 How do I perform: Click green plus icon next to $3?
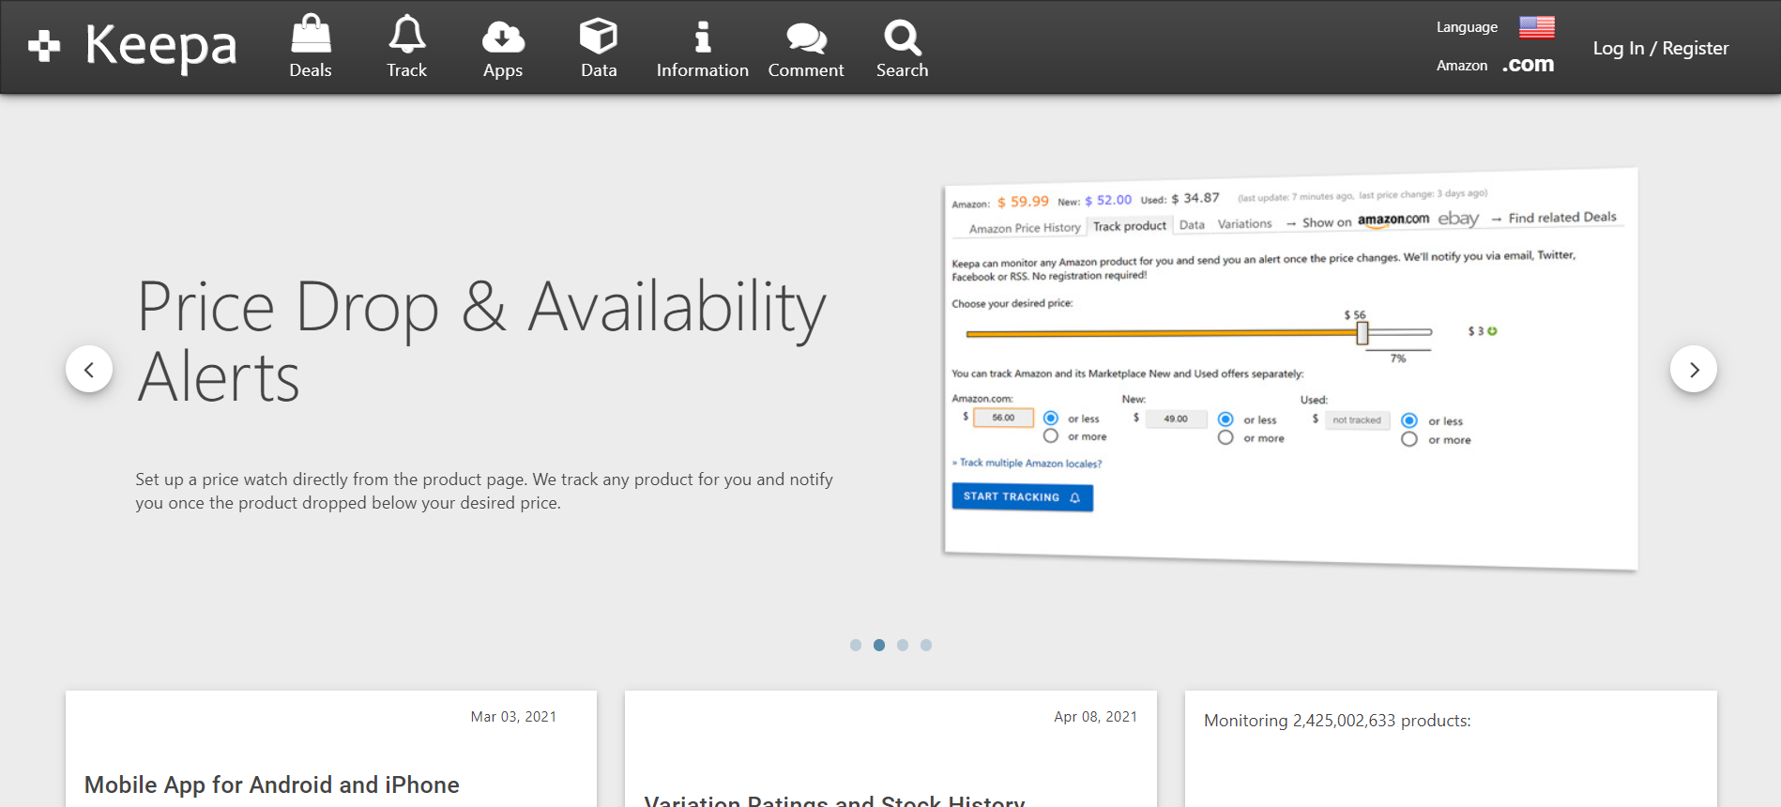pyautogui.click(x=1492, y=331)
